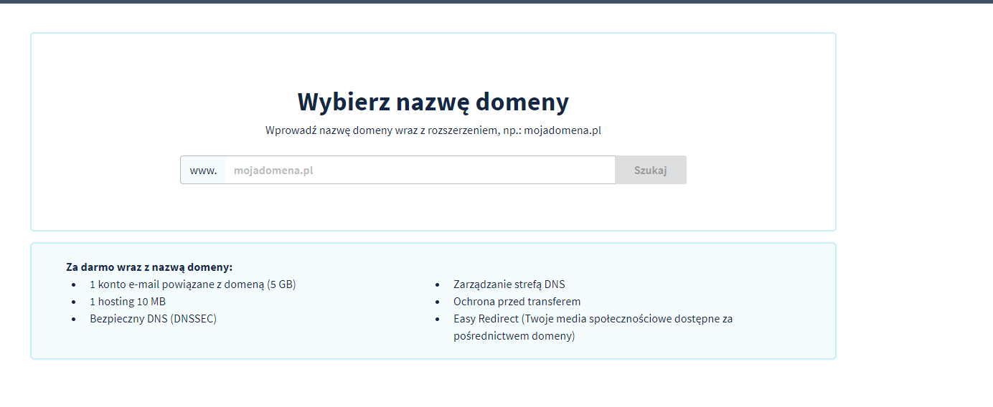Select the 1 hosting 10 MB item

pos(128,301)
